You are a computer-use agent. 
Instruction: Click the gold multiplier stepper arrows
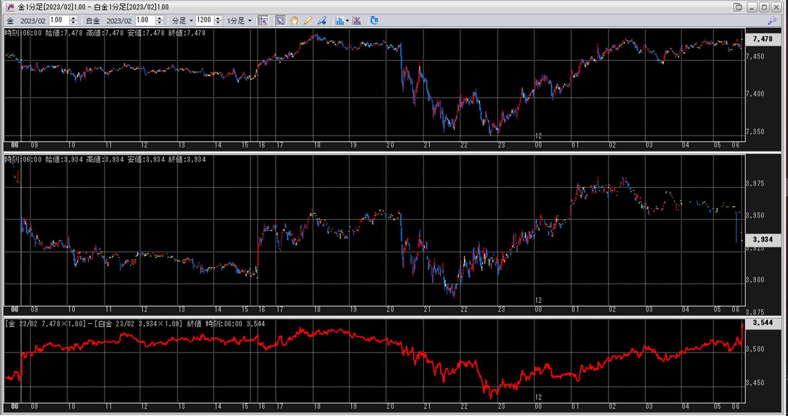pyautogui.click(x=73, y=20)
